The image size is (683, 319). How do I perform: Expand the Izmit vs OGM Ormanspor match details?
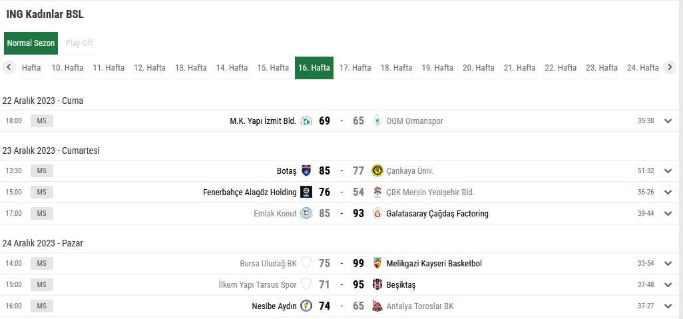pyautogui.click(x=668, y=121)
